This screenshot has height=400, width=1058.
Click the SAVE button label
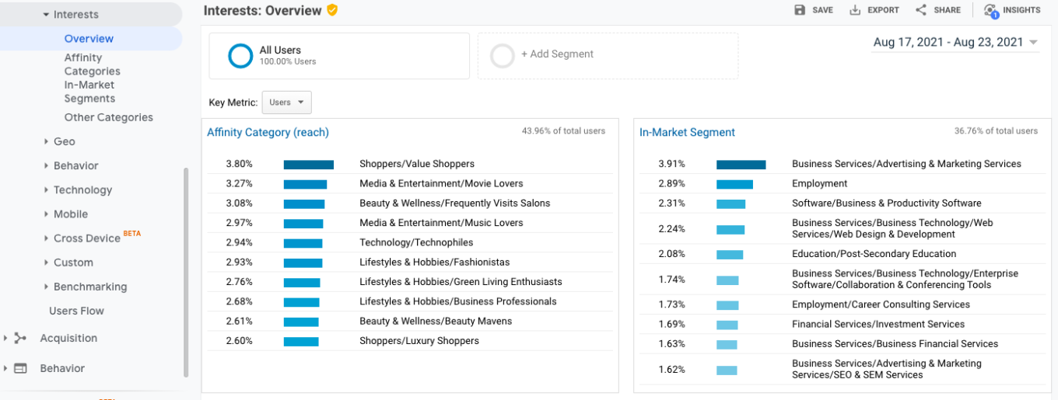822,10
